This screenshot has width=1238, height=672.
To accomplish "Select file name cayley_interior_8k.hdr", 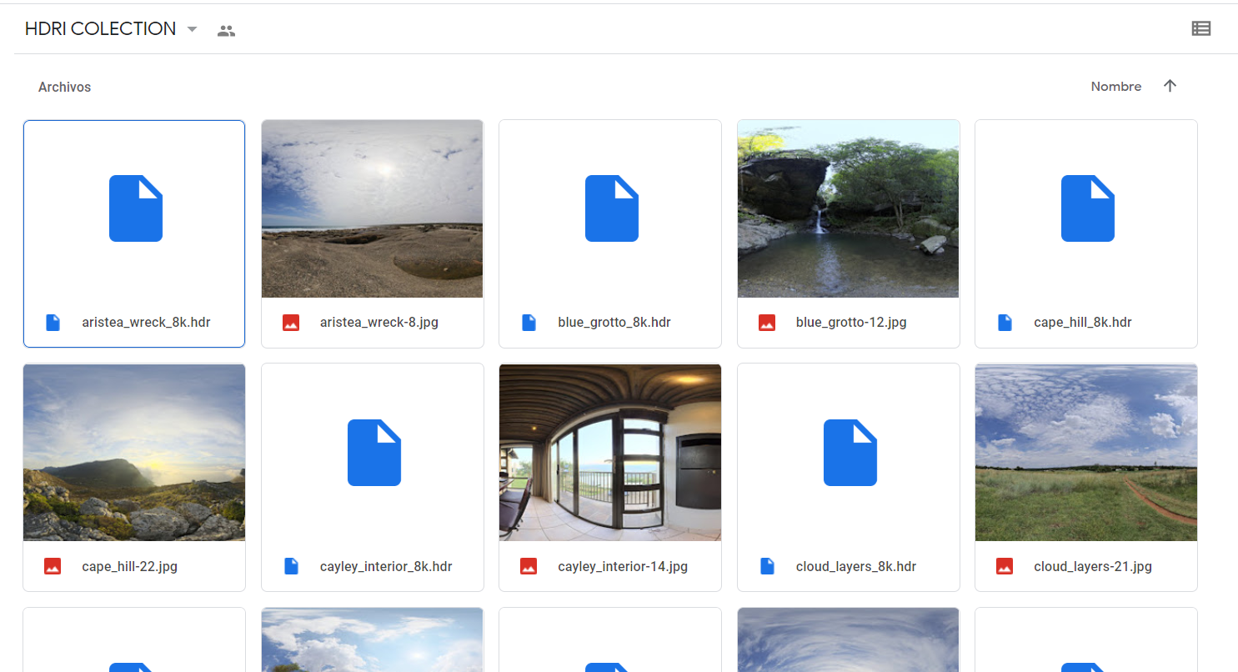I will [386, 566].
